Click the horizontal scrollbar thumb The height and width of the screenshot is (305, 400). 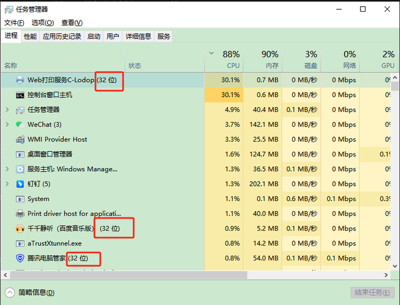click(x=128, y=275)
